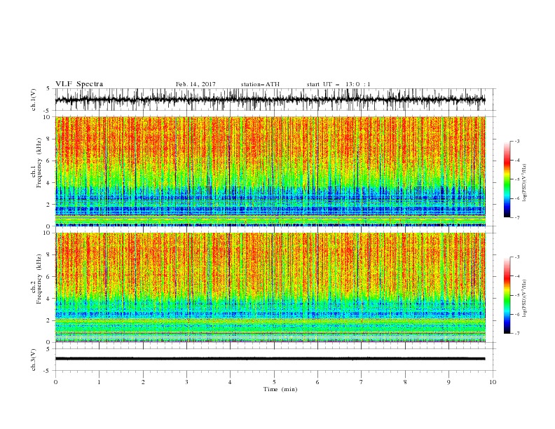Click time axis tick label "6"
The image size is (555, 429).
pos(317,382)
